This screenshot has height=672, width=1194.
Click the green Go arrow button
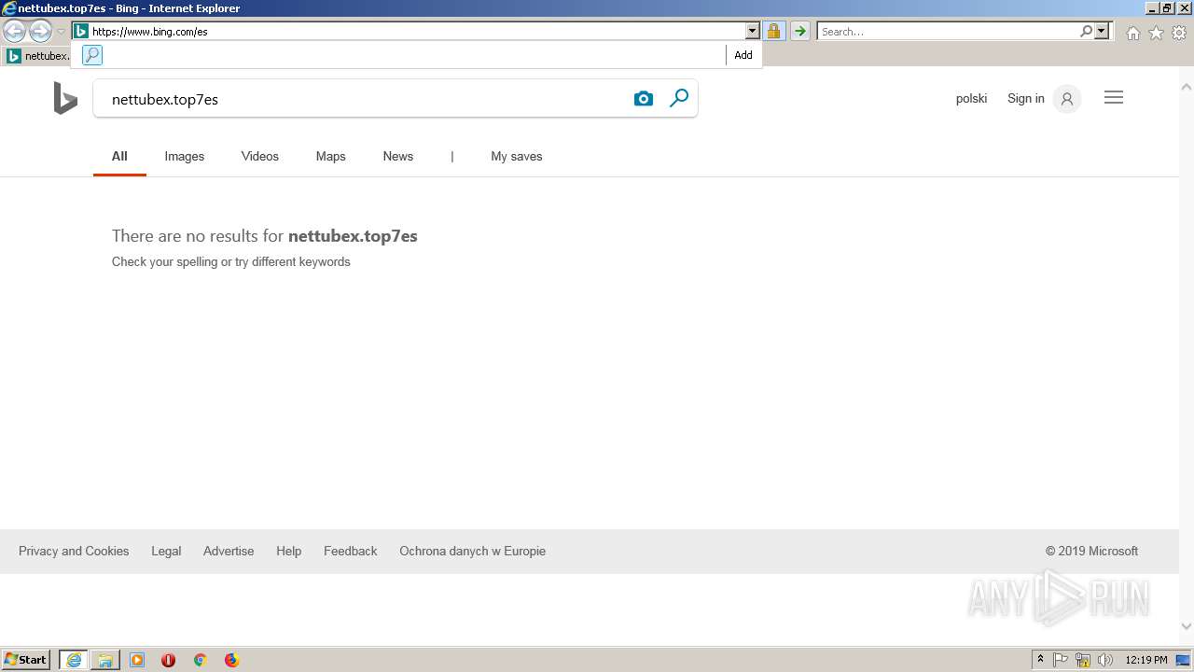799,31
